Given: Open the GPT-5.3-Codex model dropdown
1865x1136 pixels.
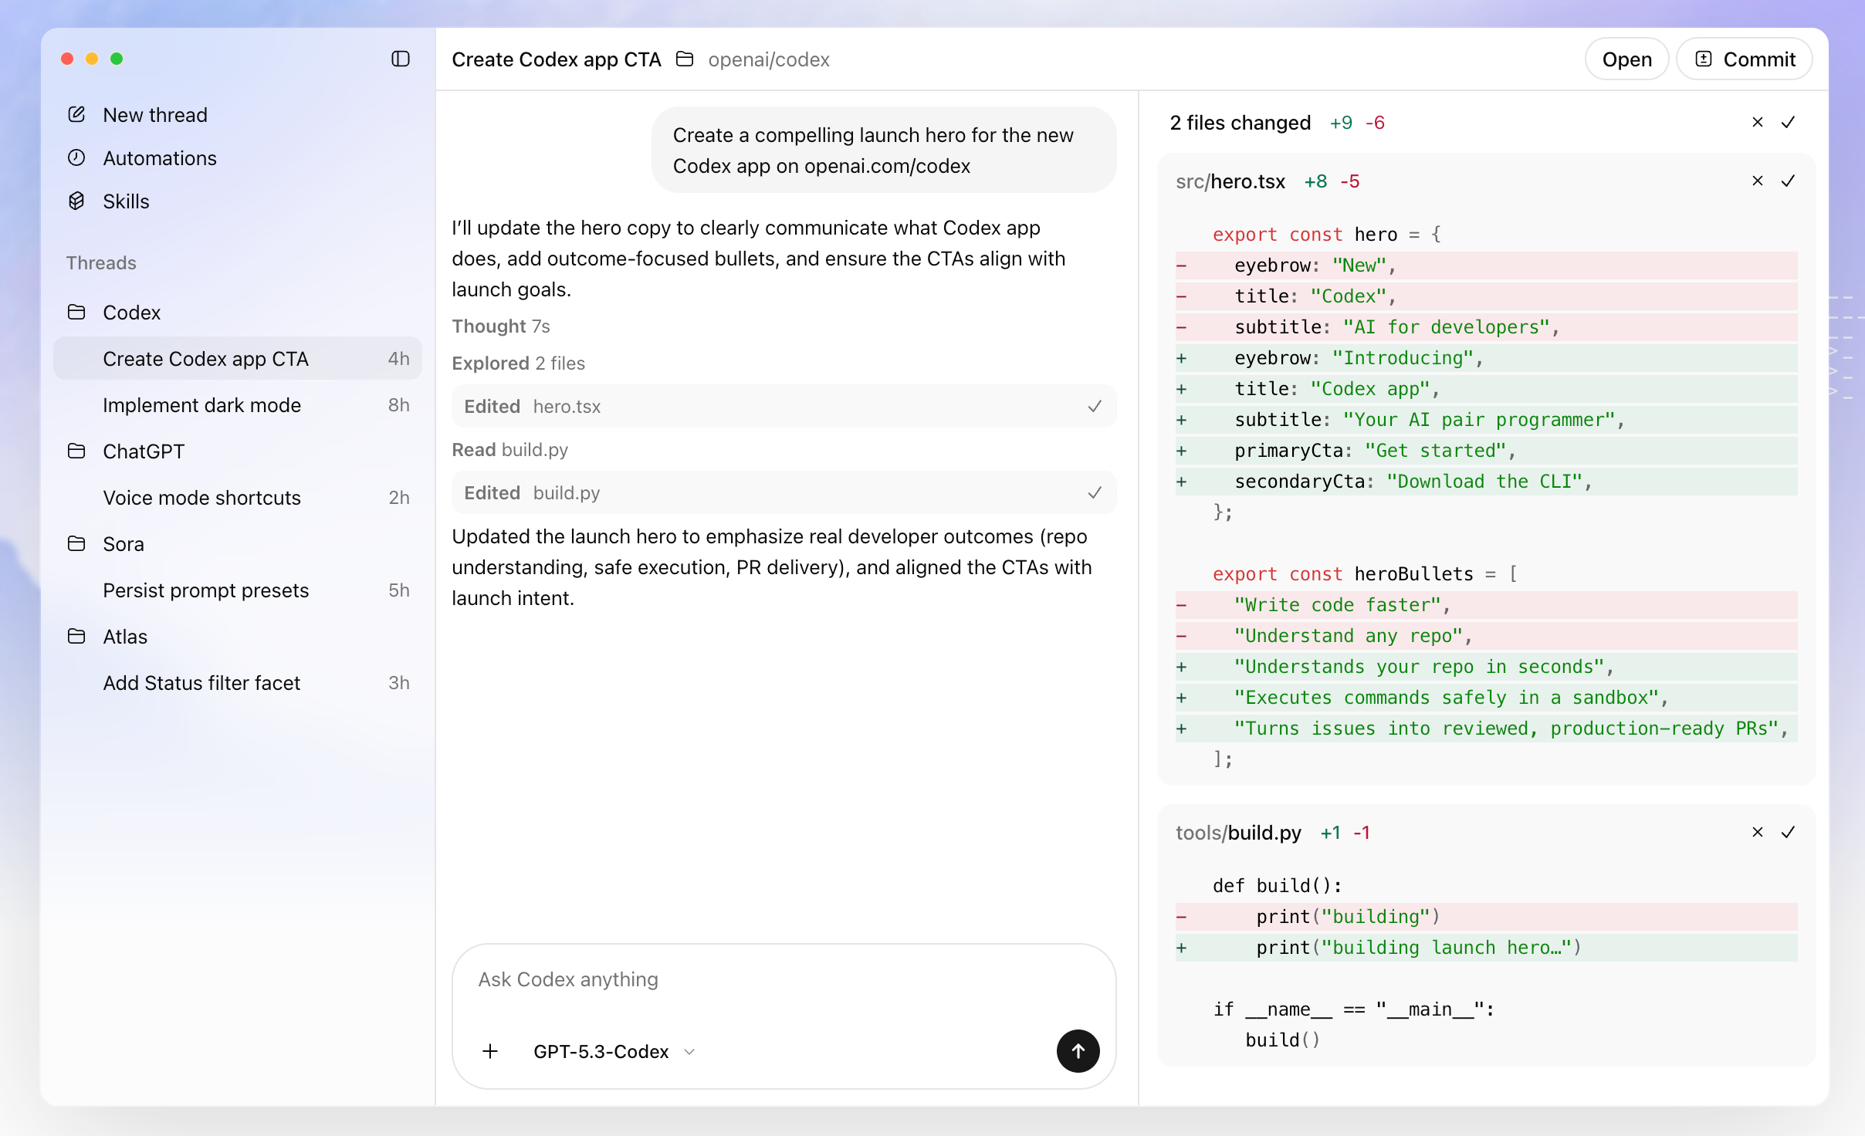Looking at the screenshot, I should click(614, 1051).
